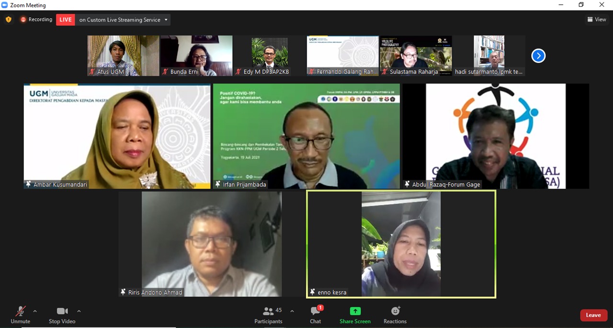The height and width of the screenshot is (328, 613).
Task: Click muted mic icon on Sulastama Raharja
Action: (385, 72)
